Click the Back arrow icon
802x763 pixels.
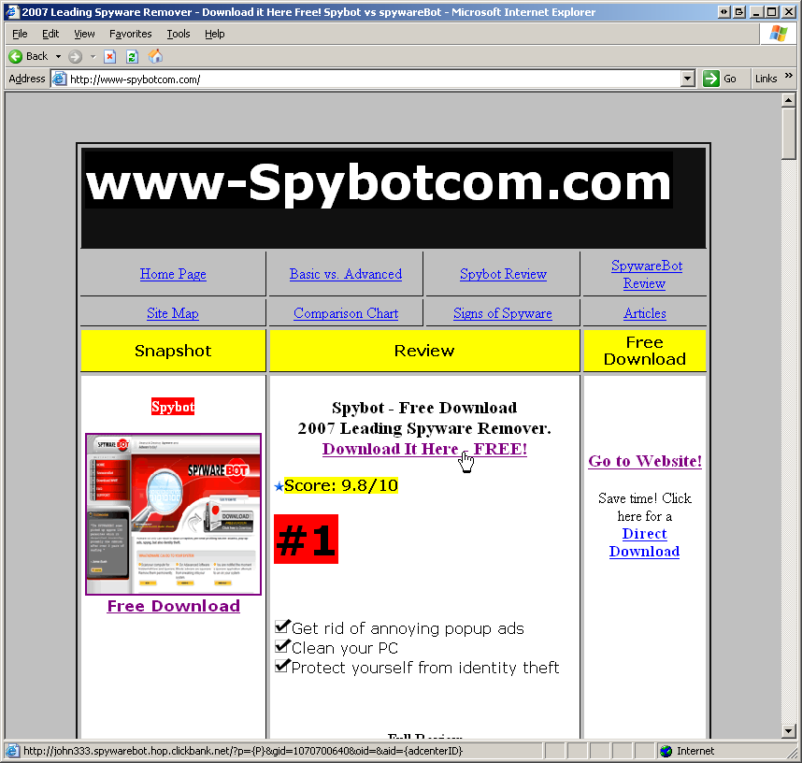(16, 56)
